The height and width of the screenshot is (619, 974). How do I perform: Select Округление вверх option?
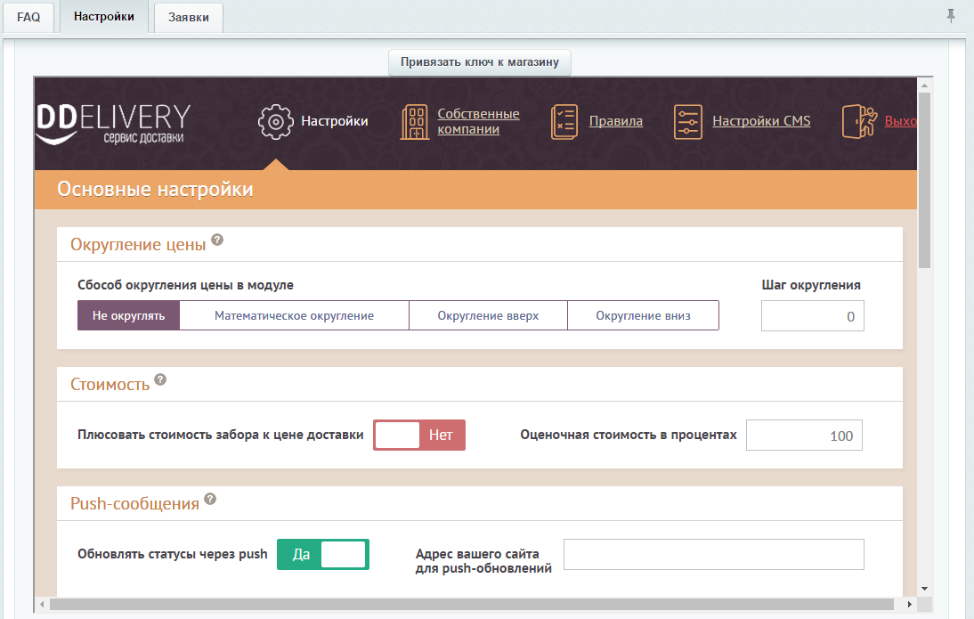[x=488, y=315]
